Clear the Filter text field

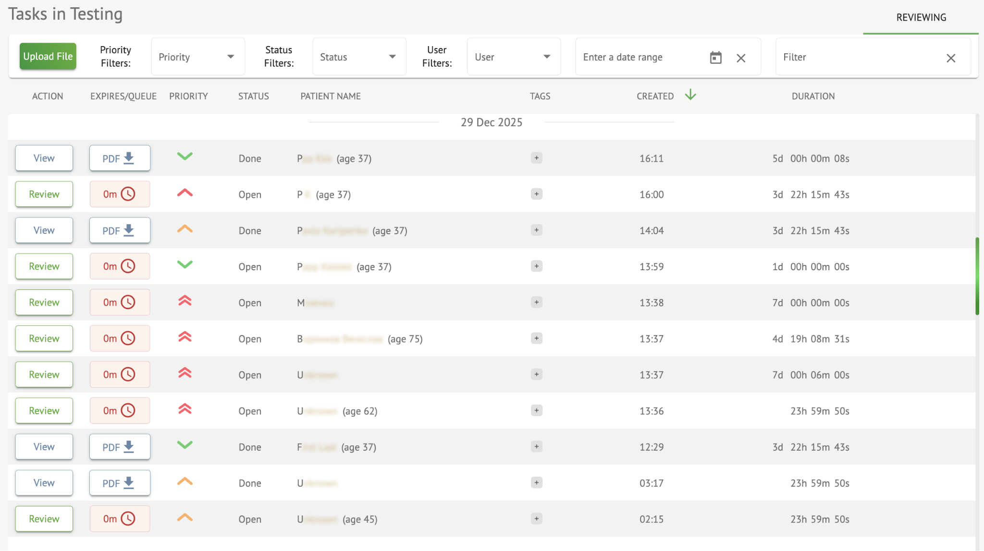tap(950, 58)
